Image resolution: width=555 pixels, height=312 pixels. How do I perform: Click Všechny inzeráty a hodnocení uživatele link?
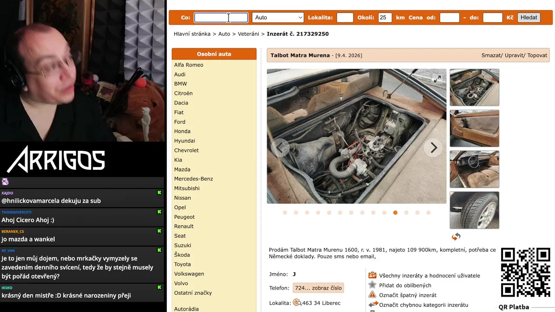(429, 276)
